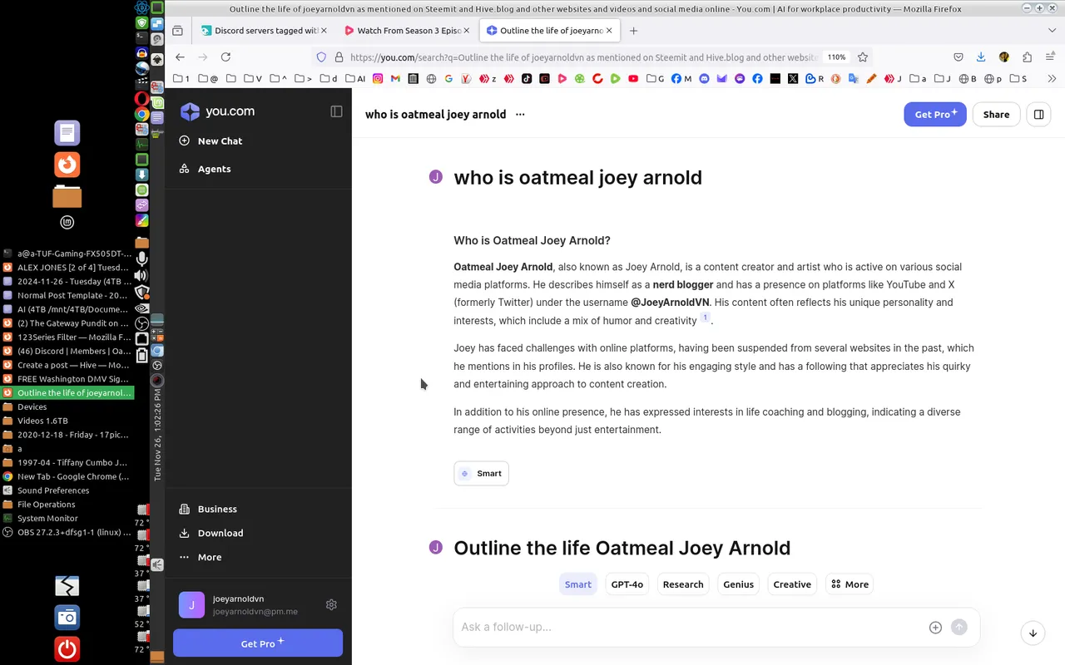Open the joeyarnoldvn avatar in sidebar
The height and width of the screenshot is (665, 1065).
(191, 605)
